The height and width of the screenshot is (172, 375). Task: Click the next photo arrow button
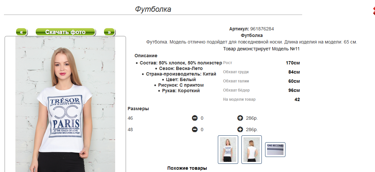click(109, 32)
